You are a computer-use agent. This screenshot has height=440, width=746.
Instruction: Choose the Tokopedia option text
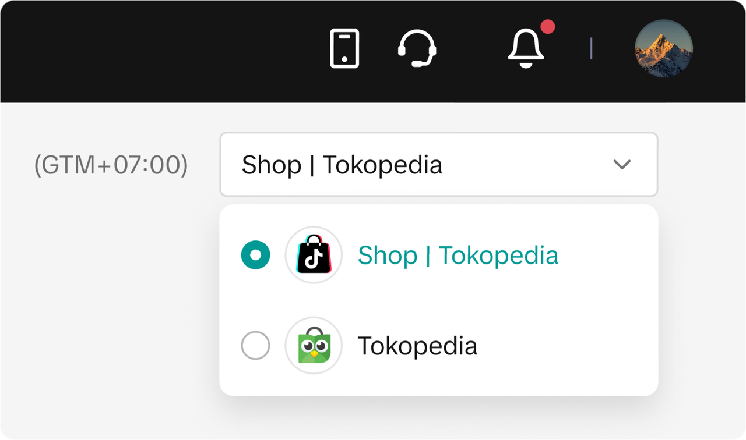(417, 346)
